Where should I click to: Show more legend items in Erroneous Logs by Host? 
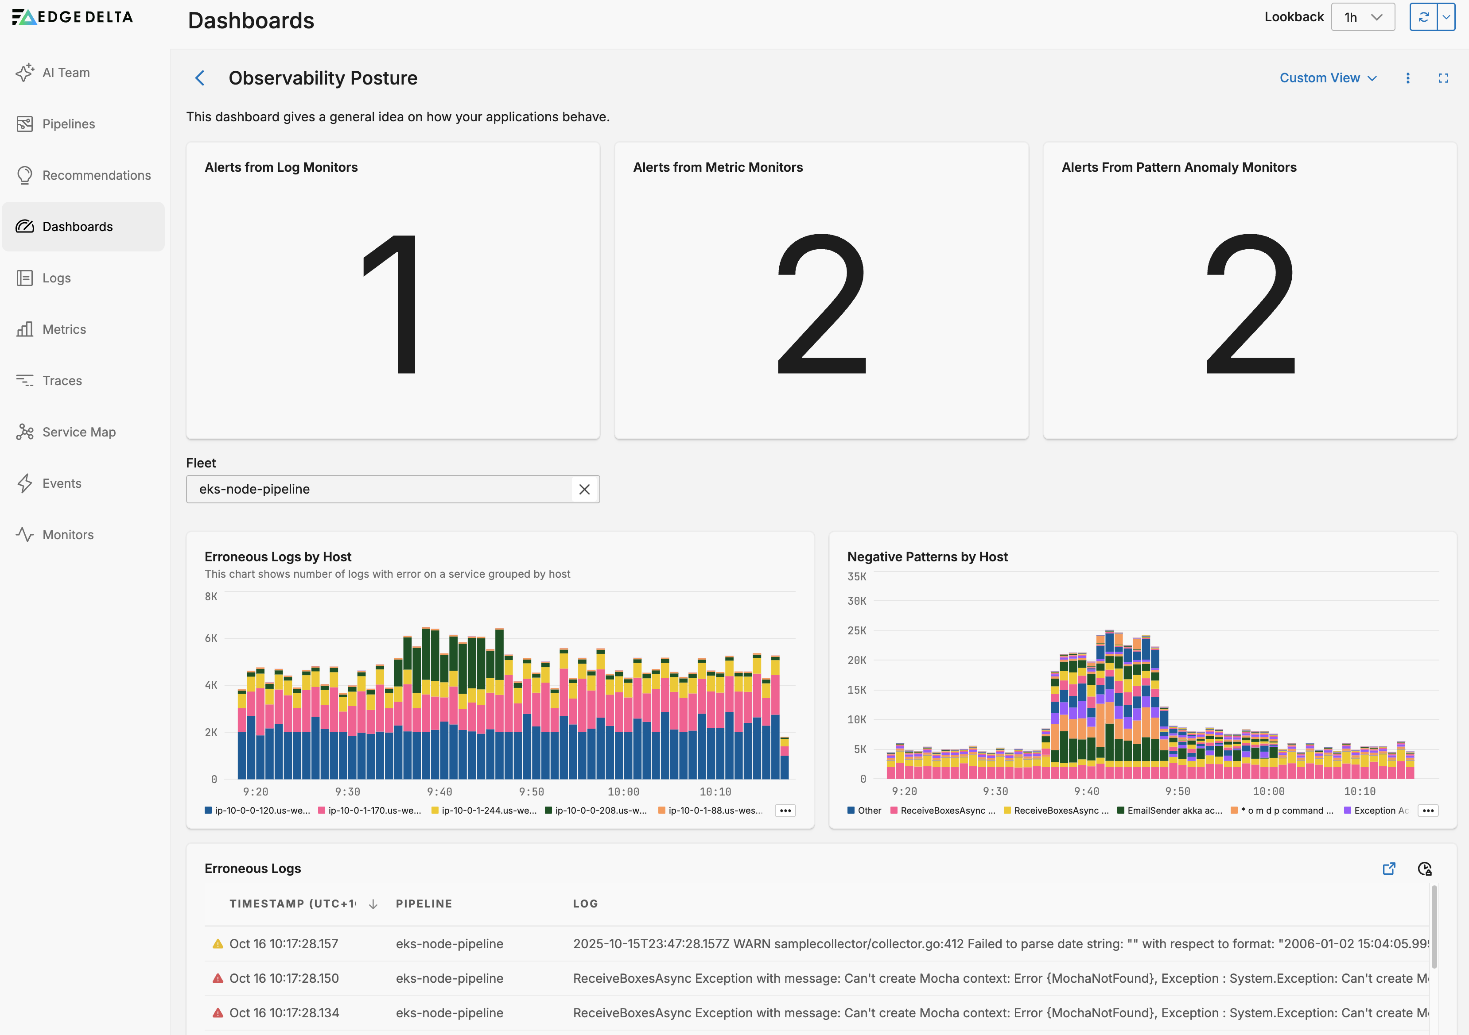[785, 811]
